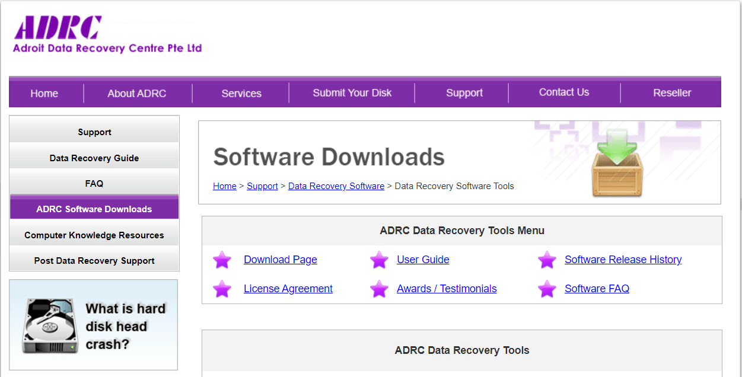Open the Reseller menu item
This screenshot has width=742, height=377.
(x=672, y=92)
